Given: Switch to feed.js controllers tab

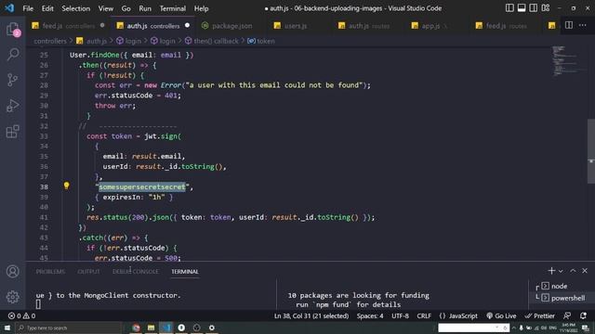Looking at the screenshot, I should click(68, 26).
